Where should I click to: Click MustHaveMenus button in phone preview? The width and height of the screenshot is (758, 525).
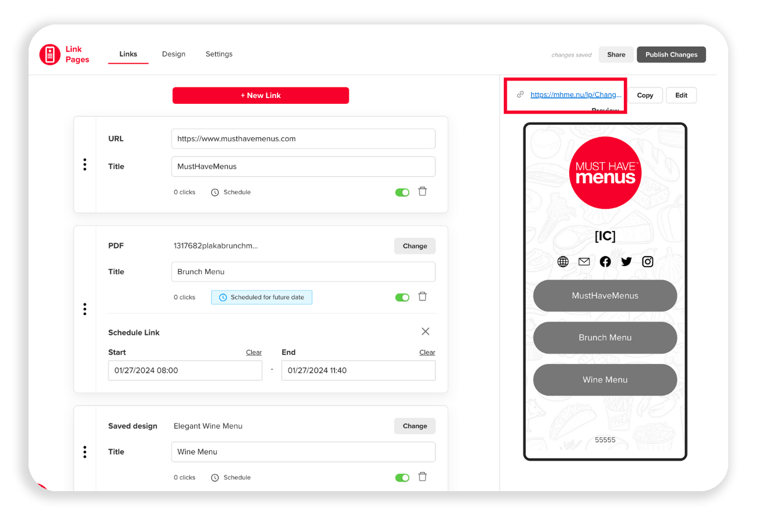(605, 296)
